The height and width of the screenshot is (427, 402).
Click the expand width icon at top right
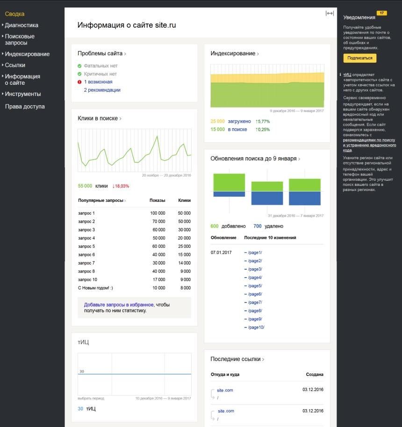point(330,13)
